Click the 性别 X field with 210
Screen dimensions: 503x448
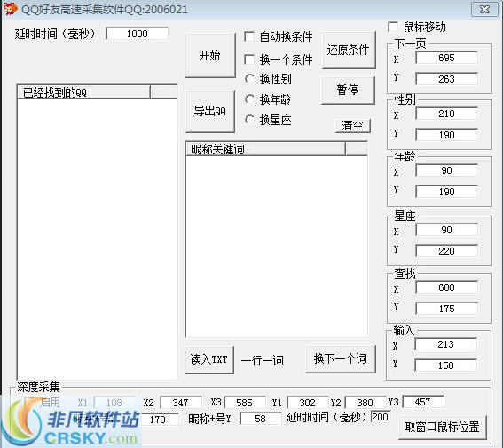(x=446, y=114)
